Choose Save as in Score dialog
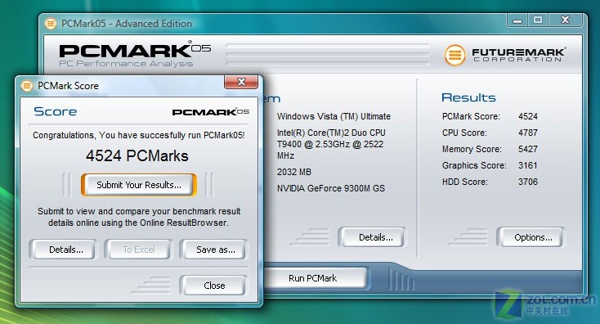 pyautogui.click(x=215, y=250)
